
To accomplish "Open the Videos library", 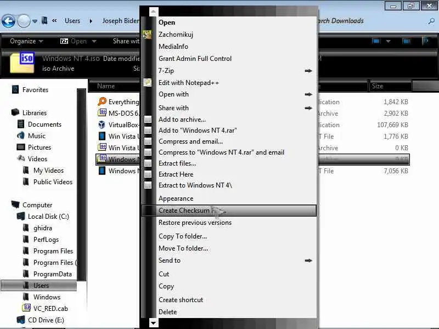I will coord(37,158).
